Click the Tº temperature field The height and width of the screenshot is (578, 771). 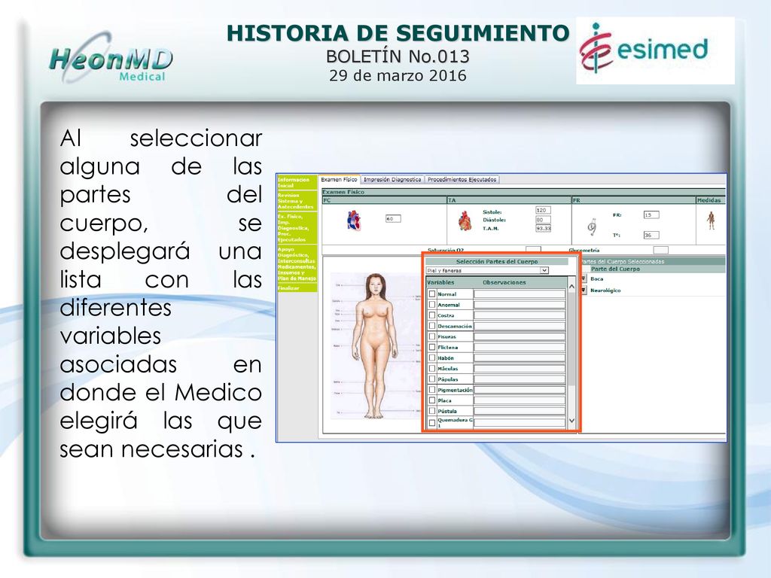651,235
